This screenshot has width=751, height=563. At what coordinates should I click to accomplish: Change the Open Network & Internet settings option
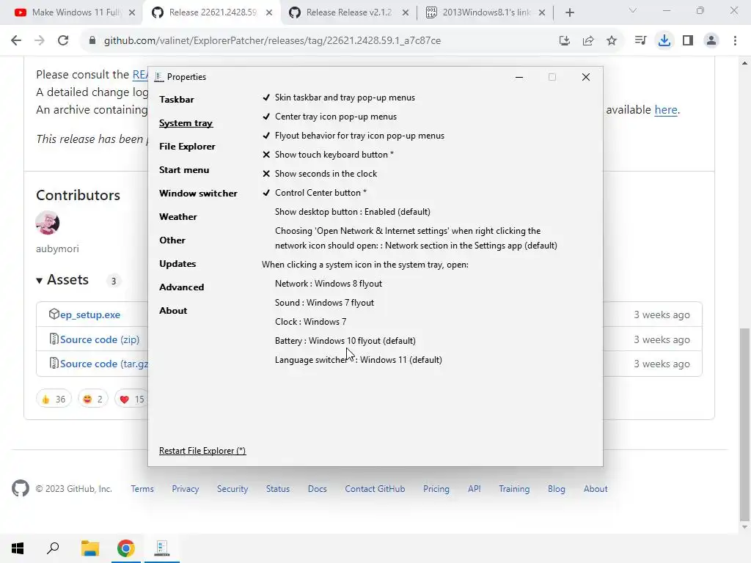(x=416, y=238)
